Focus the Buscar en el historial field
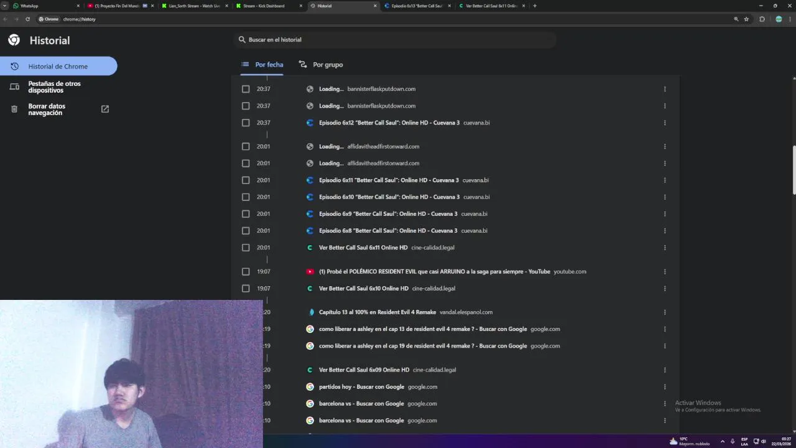Screen dimensions: 796x448 coord(394,40)
